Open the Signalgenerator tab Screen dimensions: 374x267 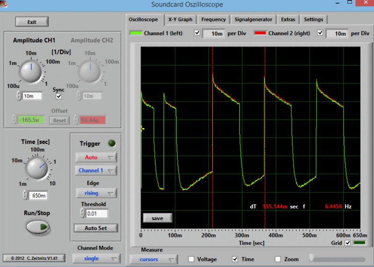253,20
